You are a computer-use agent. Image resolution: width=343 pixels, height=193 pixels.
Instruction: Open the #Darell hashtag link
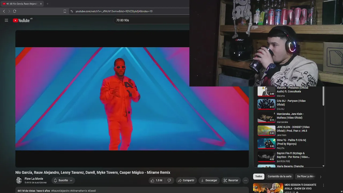tap(92, 191)
